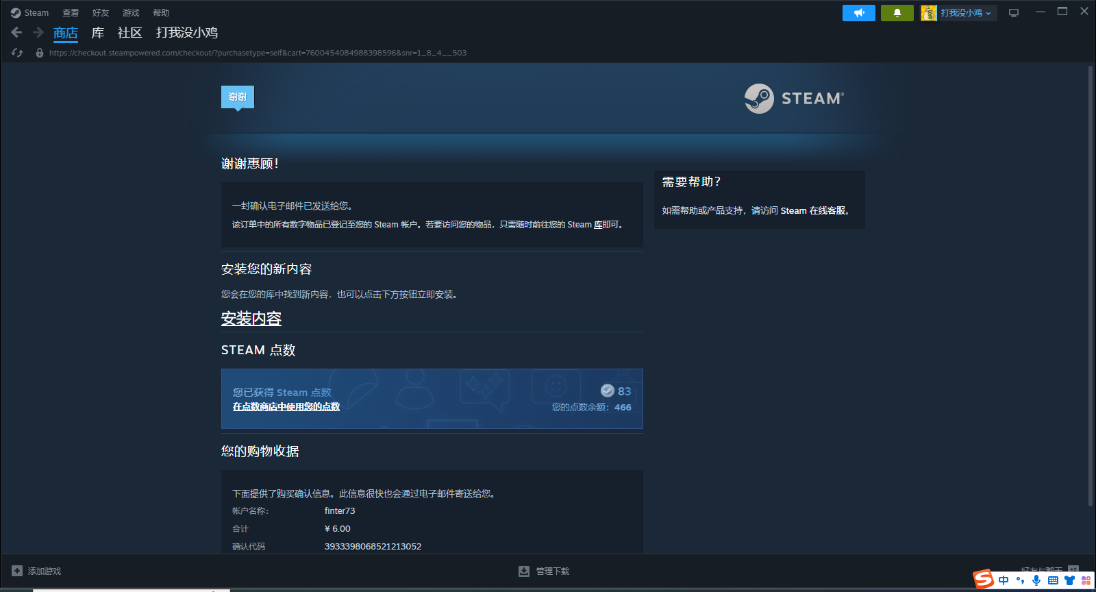Switch to Big Picture mode monitor icon
This screenshot has width=1096, height=592.
click(x=1014, y=13)
